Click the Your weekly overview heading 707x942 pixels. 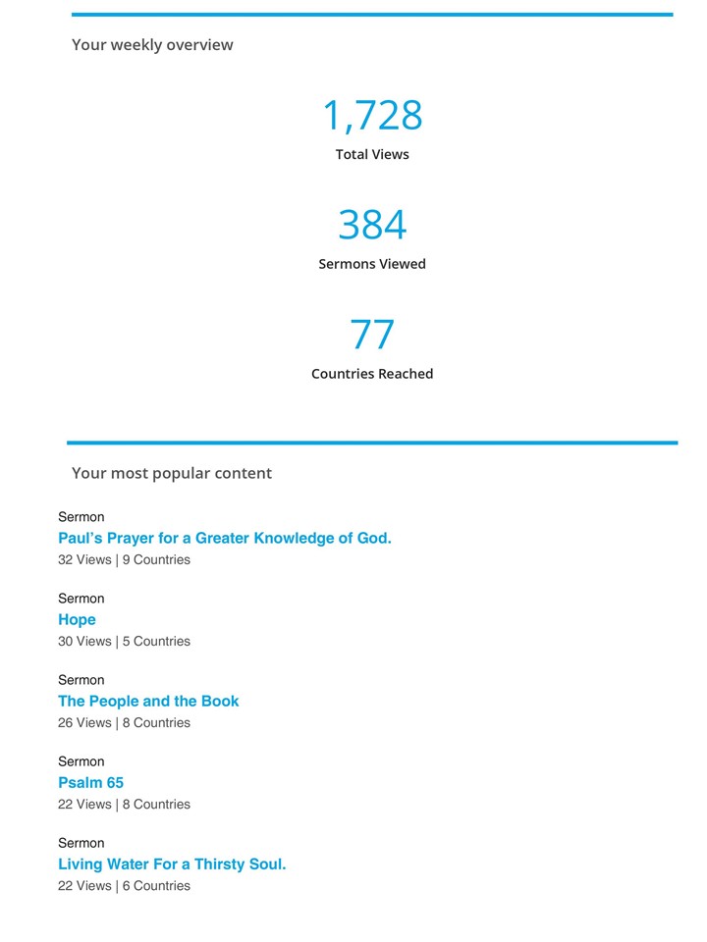[x=152, y=45]
